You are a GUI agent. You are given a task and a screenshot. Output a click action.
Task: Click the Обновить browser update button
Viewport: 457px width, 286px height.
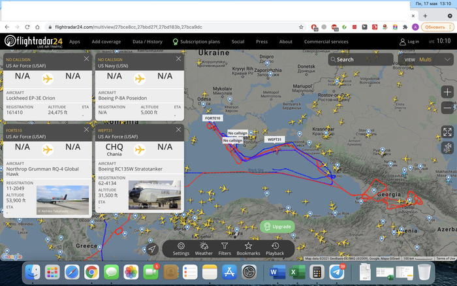[x=437, y=27]
